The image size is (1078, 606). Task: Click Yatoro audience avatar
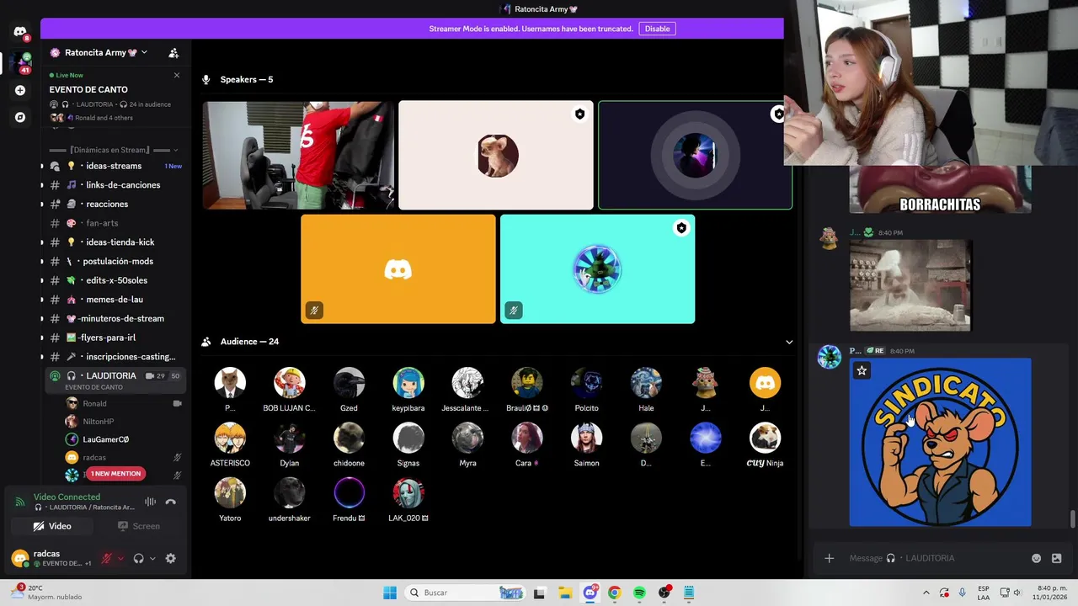pos(230,492)
